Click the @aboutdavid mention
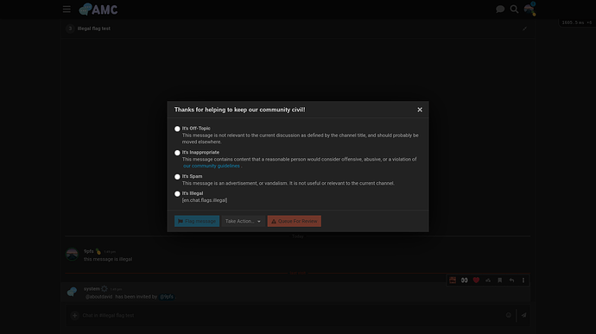The width and height of the screenshot is (596, 334). [x=98, y=297]
